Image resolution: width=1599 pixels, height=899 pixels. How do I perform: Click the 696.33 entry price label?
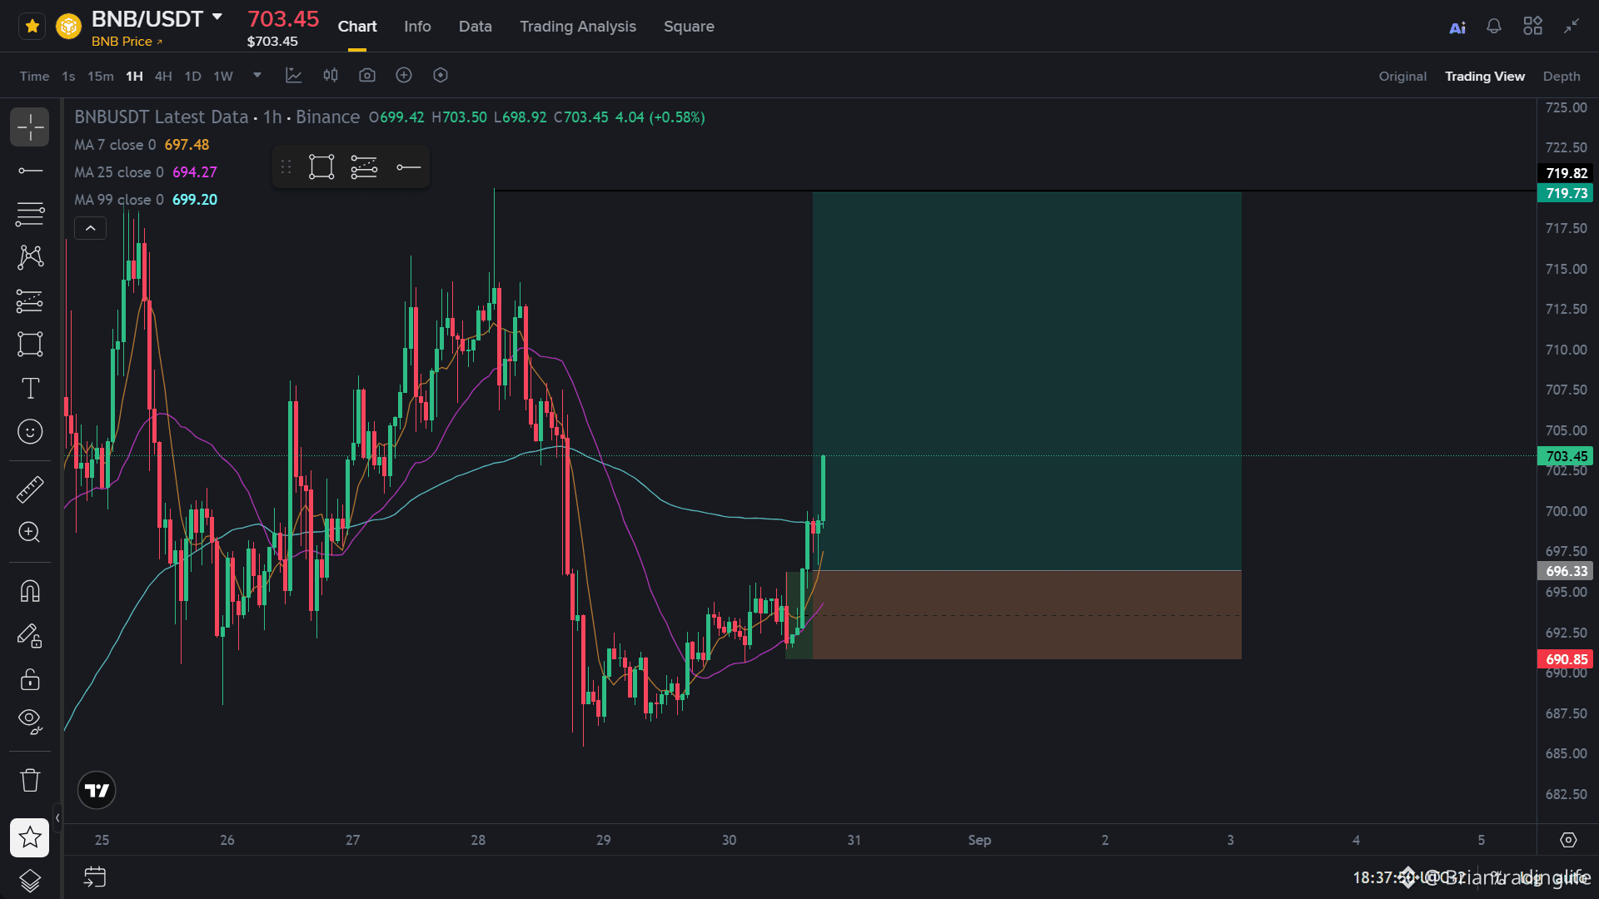tap(1565, 571)
